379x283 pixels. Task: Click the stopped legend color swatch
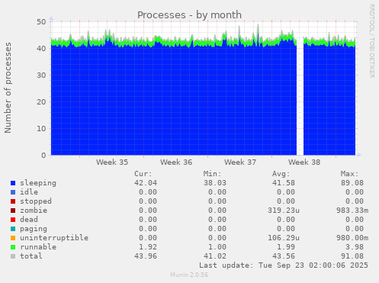13,201
